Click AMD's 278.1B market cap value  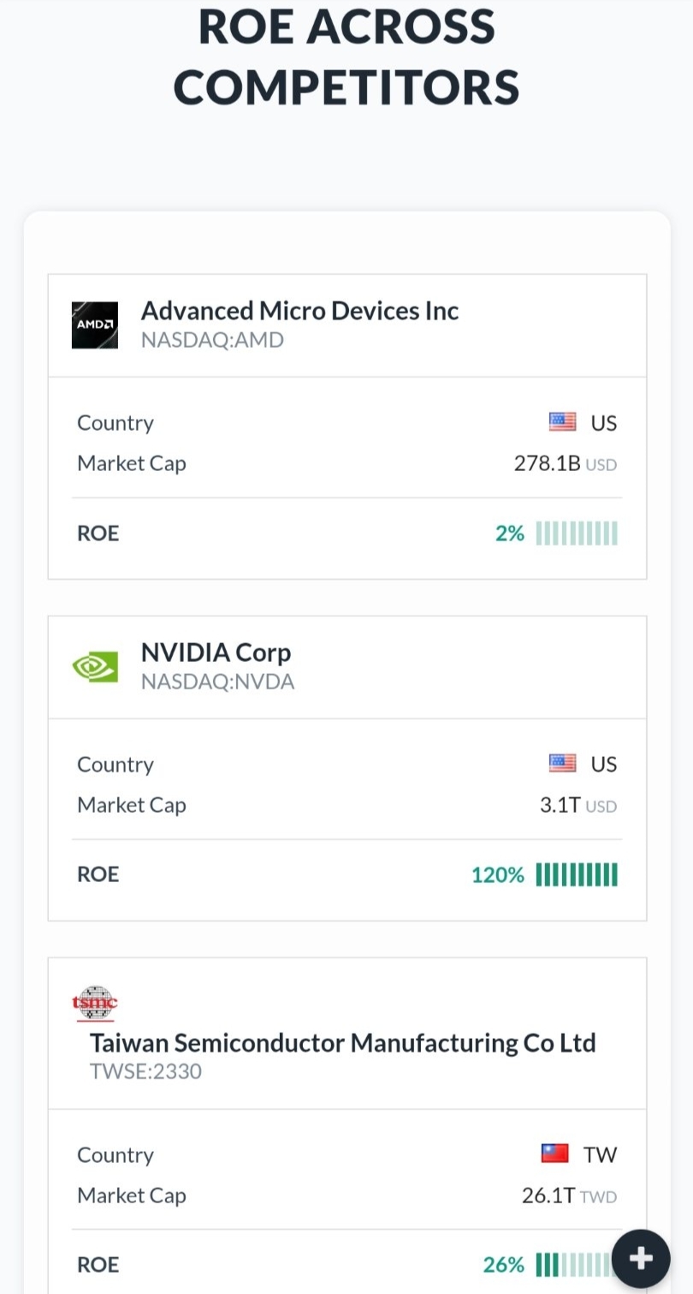547,463
